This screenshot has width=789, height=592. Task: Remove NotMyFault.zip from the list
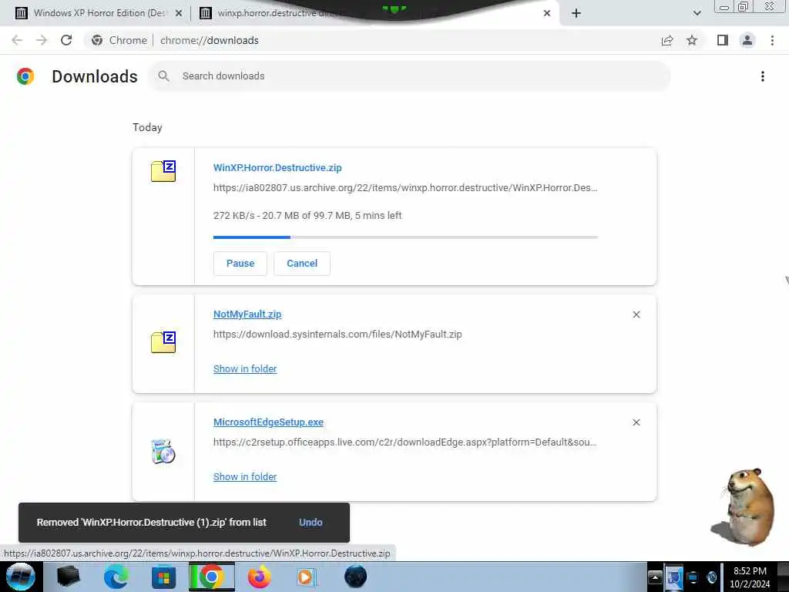tap(636, 314)
